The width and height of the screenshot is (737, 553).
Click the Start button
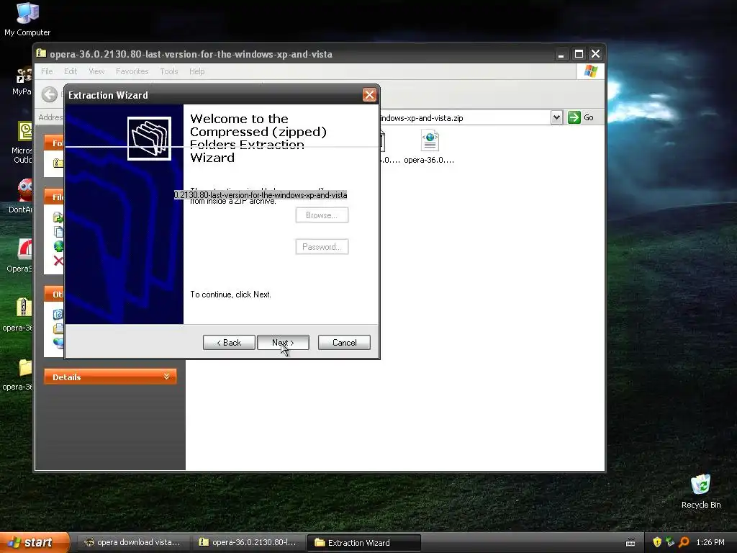(x=35, y=542)
